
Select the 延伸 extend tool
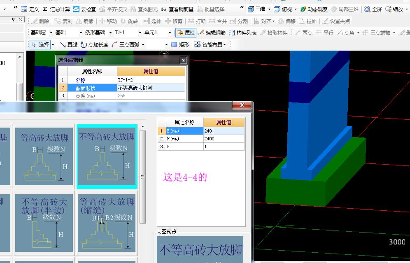(x=152, y=21)
